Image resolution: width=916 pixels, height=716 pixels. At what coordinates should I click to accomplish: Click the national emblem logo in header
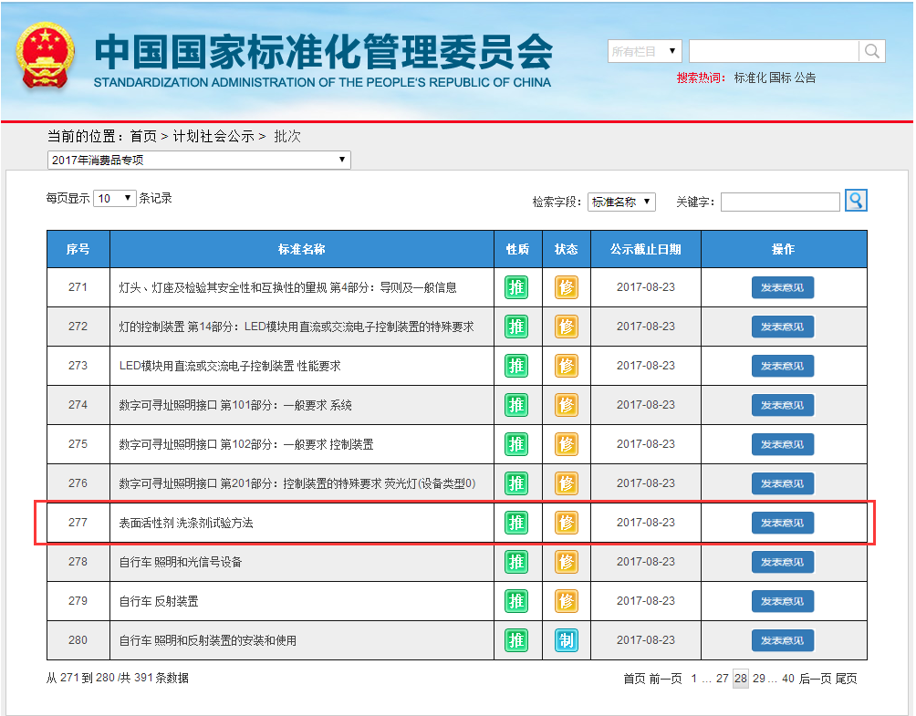pyautogui.click(x=47, y=58)
